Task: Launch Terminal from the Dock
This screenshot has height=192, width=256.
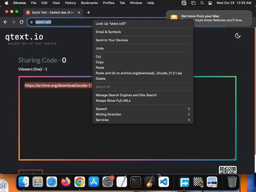Action: pyautogui.click(x=136, y=182)
